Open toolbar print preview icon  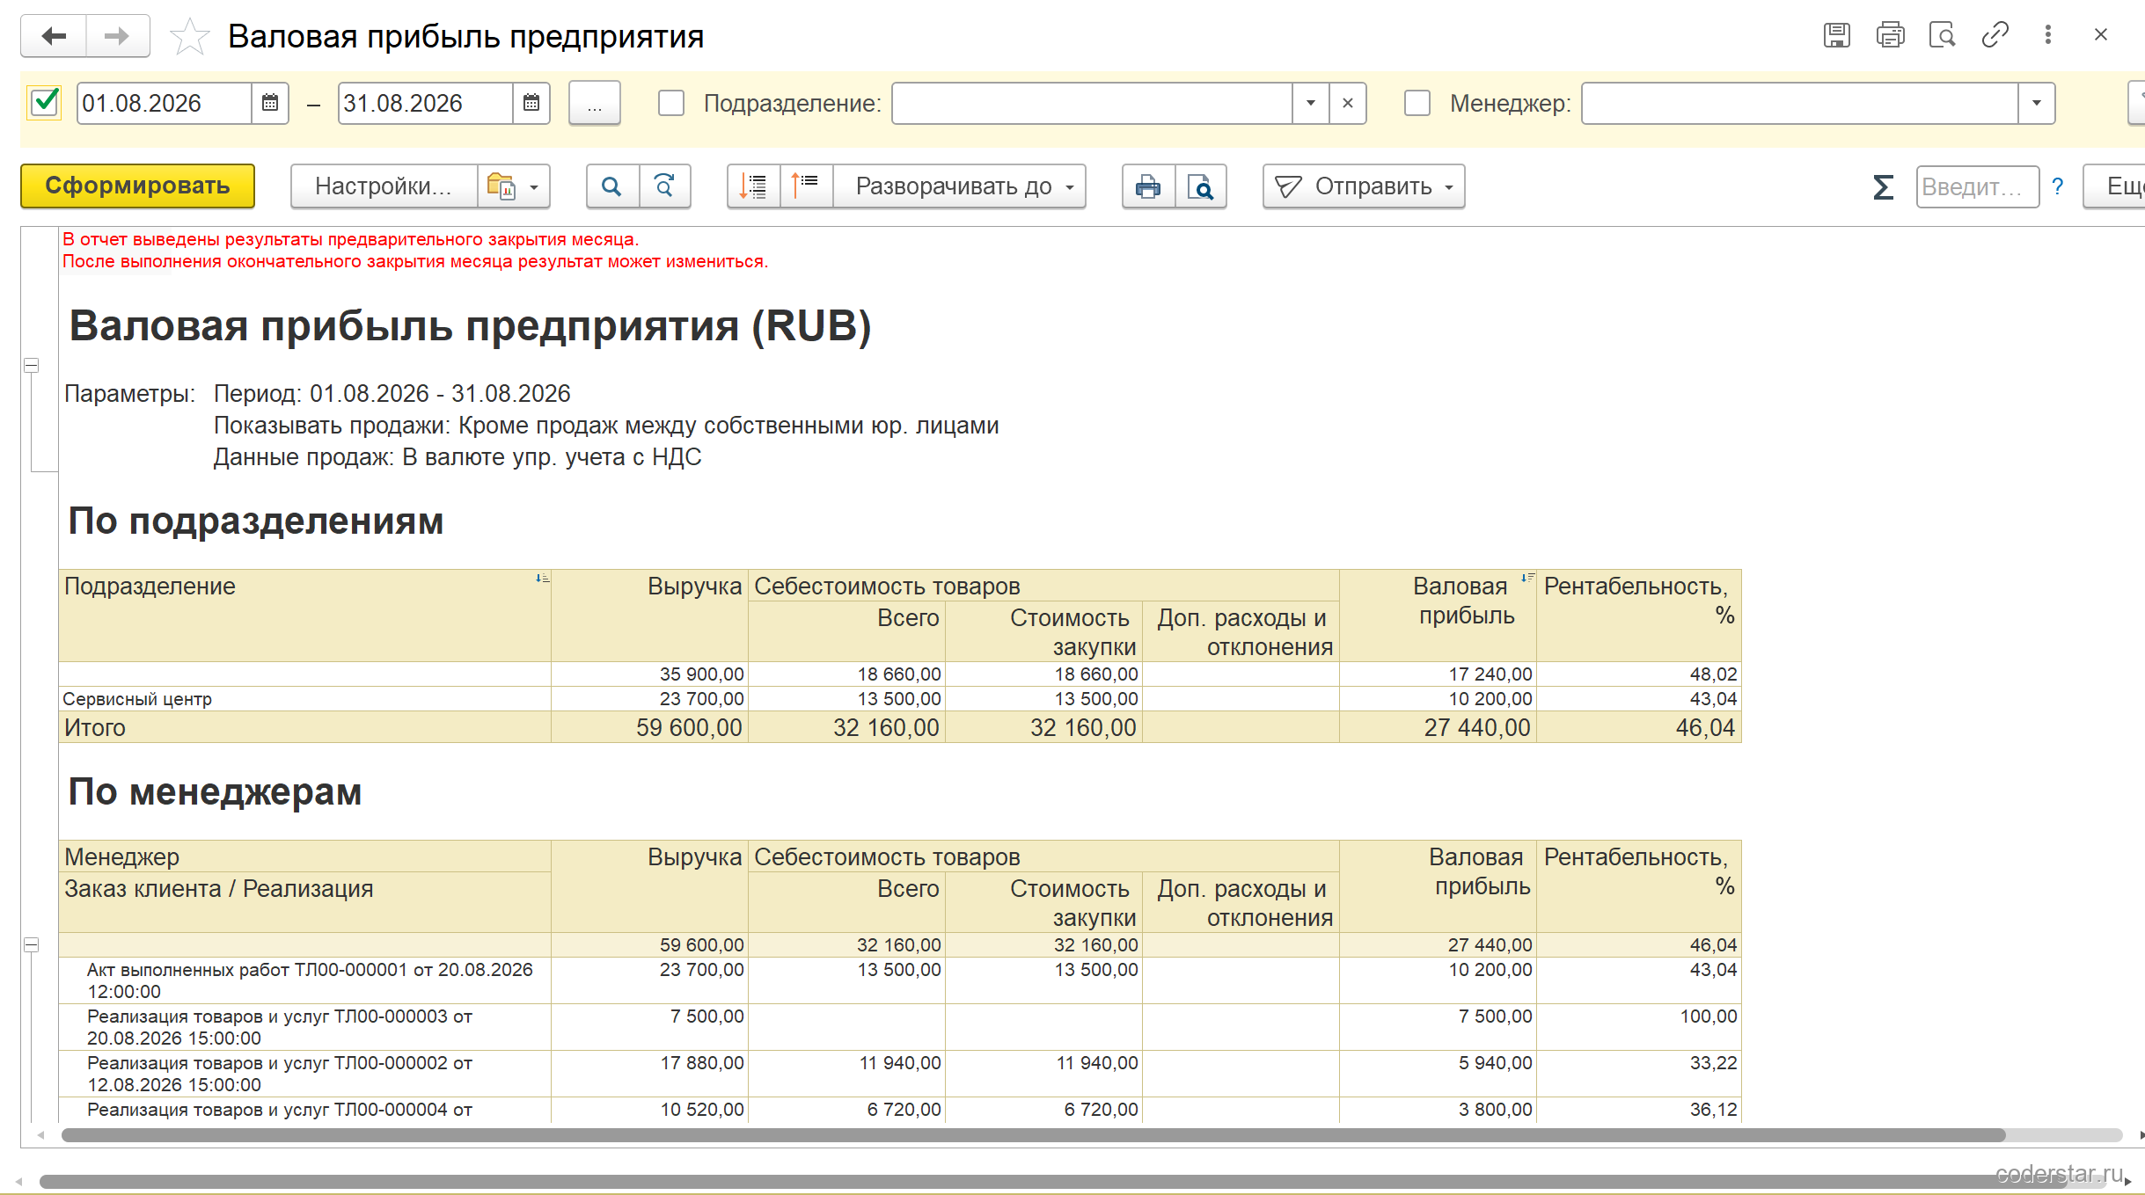(x=1201, y=186)
